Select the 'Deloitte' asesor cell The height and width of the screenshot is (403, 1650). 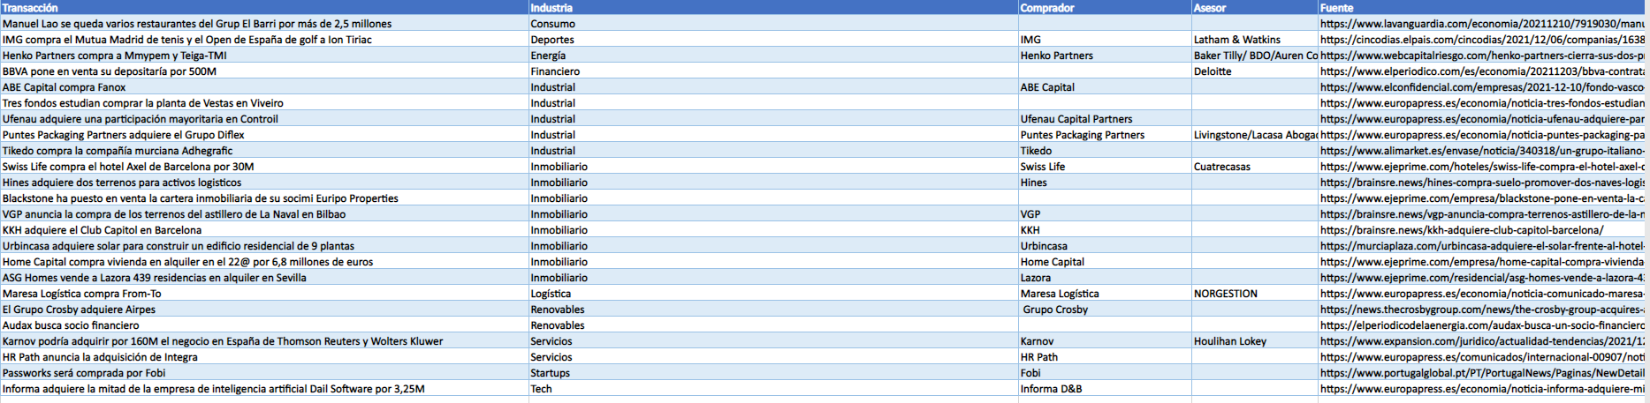tap(1254, 71)
